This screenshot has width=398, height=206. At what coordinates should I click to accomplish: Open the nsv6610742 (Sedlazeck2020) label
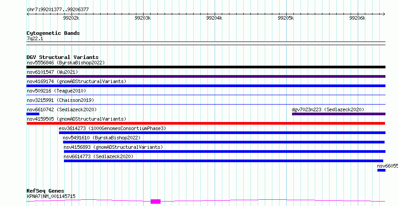tap(62, 109)
